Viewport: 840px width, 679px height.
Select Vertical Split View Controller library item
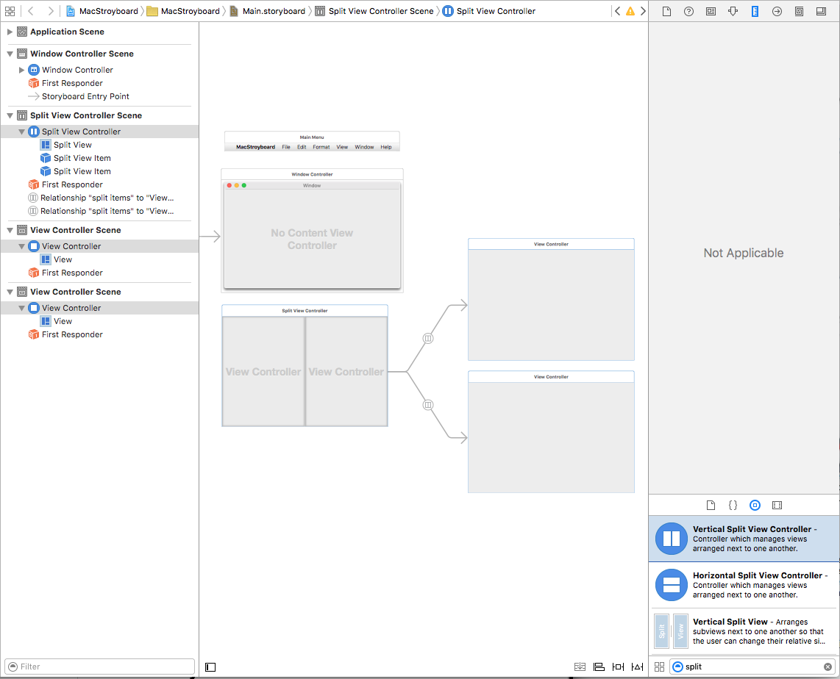point(744,539)
